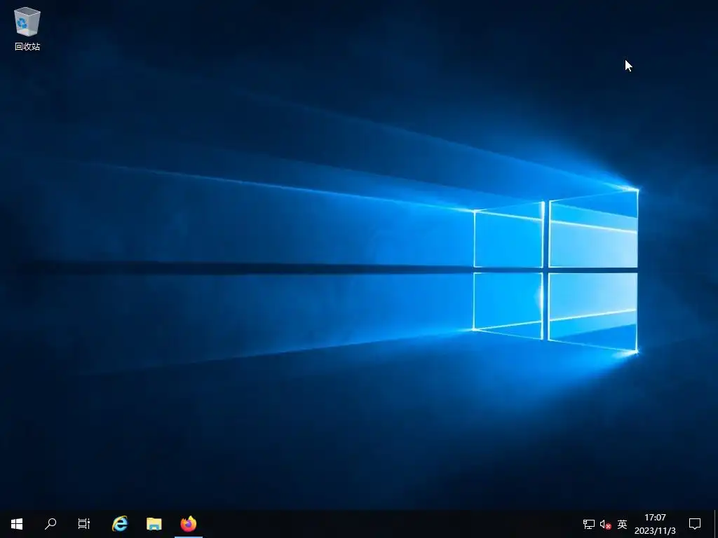
Task: Select the Recycle Bin desktop icon
Action: pos(27,28)
